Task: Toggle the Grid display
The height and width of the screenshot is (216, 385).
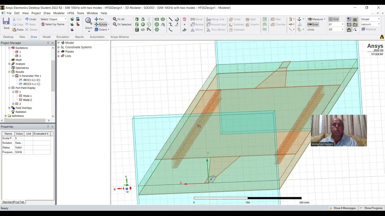Action: [x=334, y=19]
